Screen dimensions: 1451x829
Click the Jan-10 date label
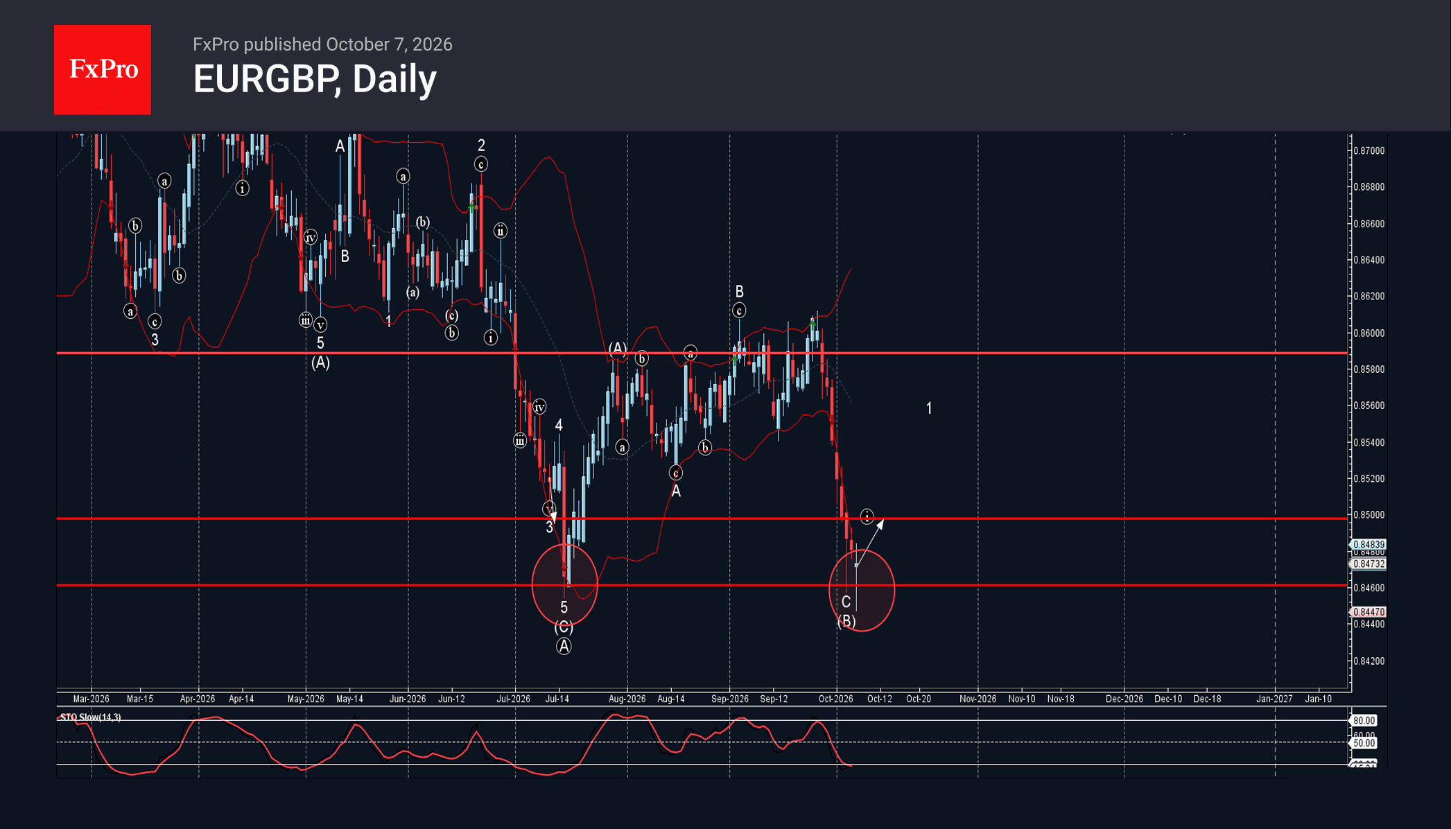[x=1318, y=699]
